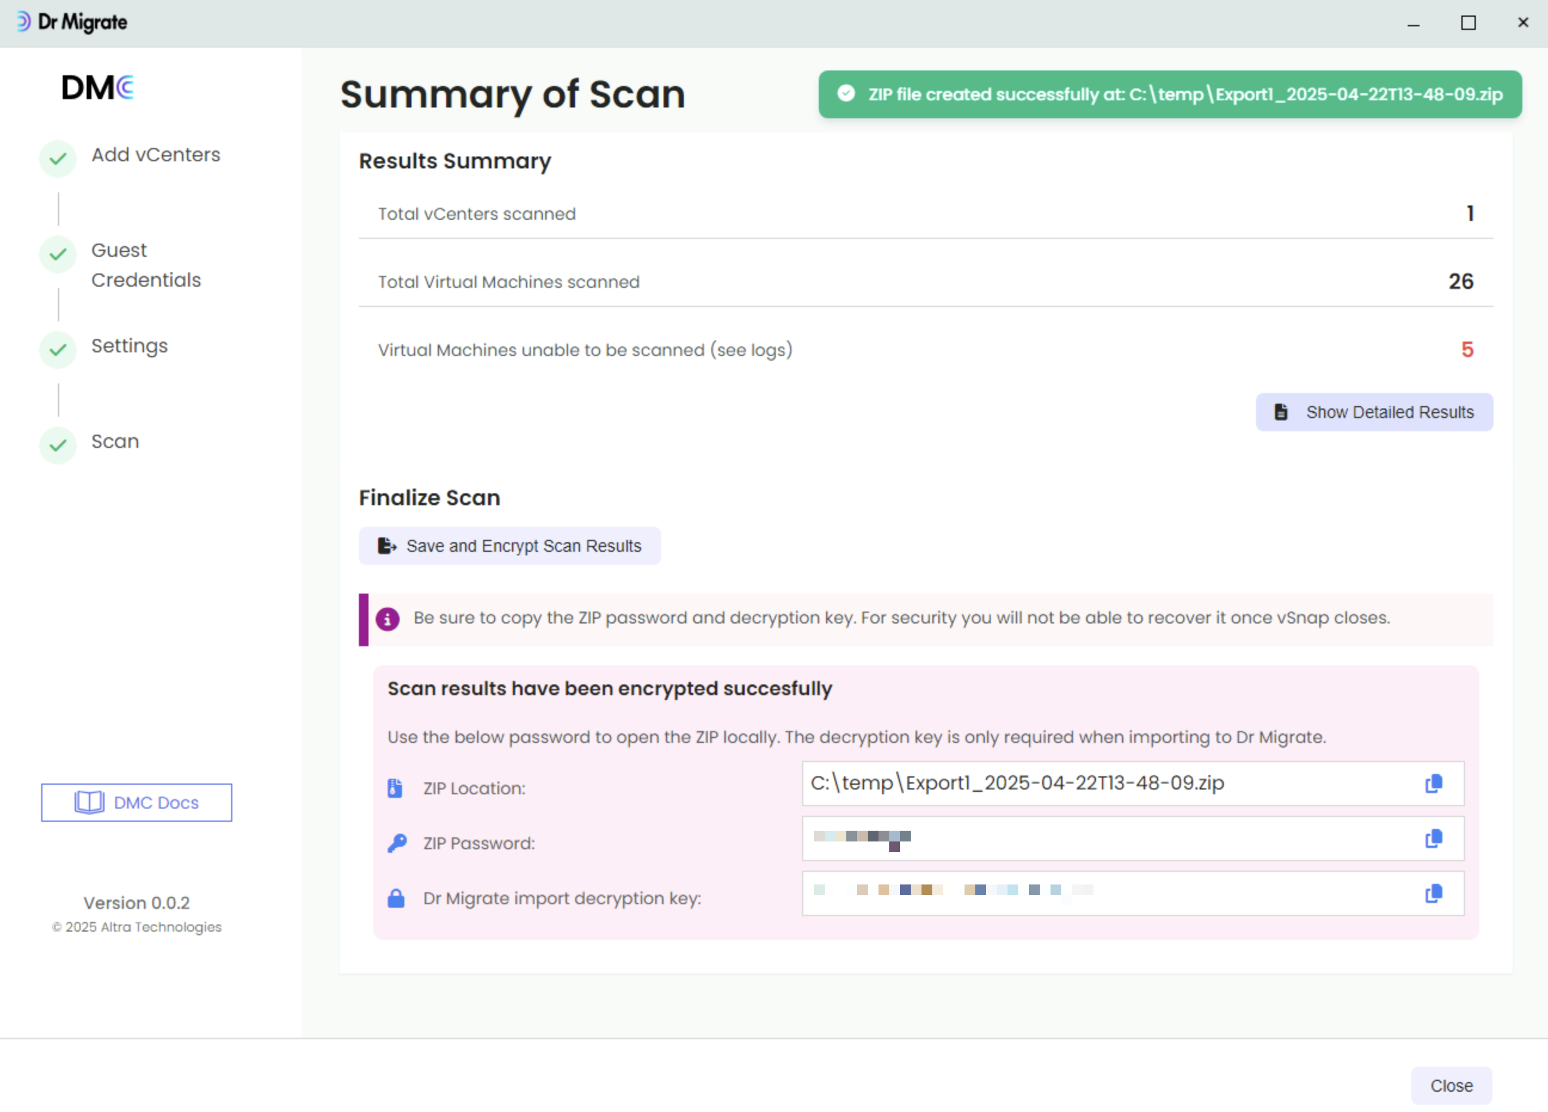Viewport: 1548px width, 1112px height.
Task: Copy the ZIP Location path
Action: click(1433, 784)
